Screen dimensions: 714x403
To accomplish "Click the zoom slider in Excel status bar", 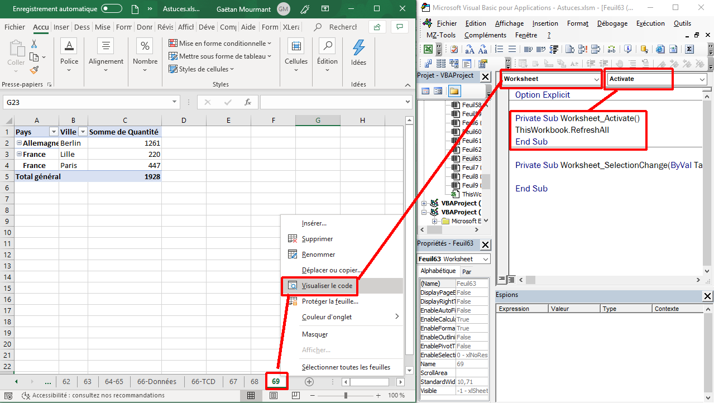I will click(x=346, y=395).
